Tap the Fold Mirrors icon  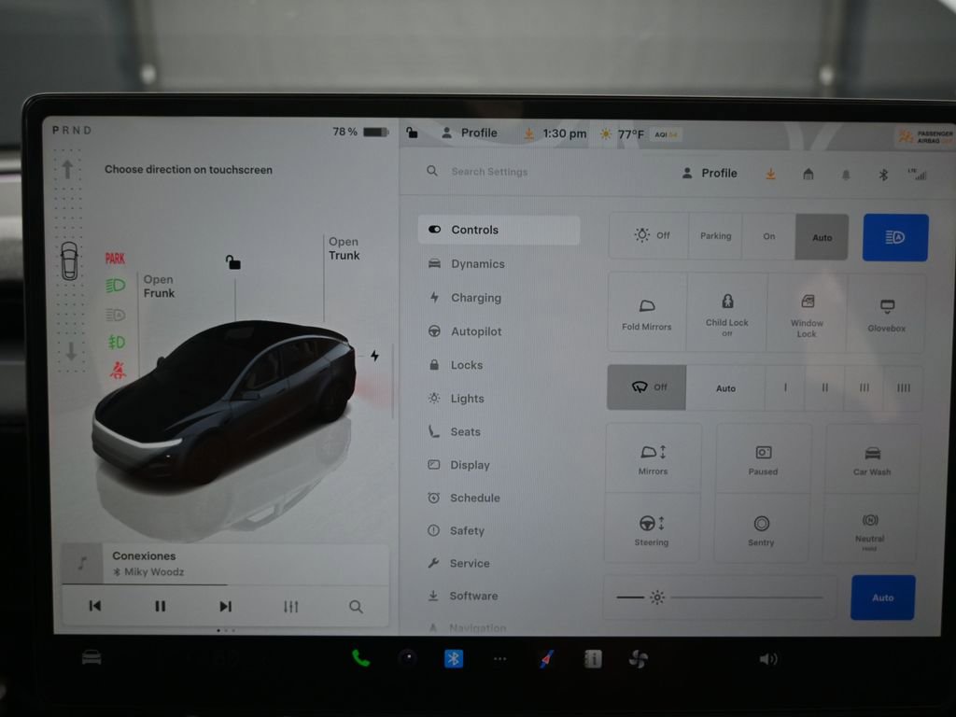(x=647, y=312)
